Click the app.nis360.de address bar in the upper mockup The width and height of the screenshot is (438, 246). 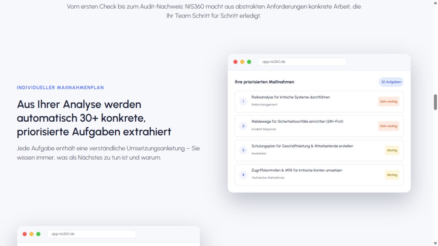tap(302, 62)
